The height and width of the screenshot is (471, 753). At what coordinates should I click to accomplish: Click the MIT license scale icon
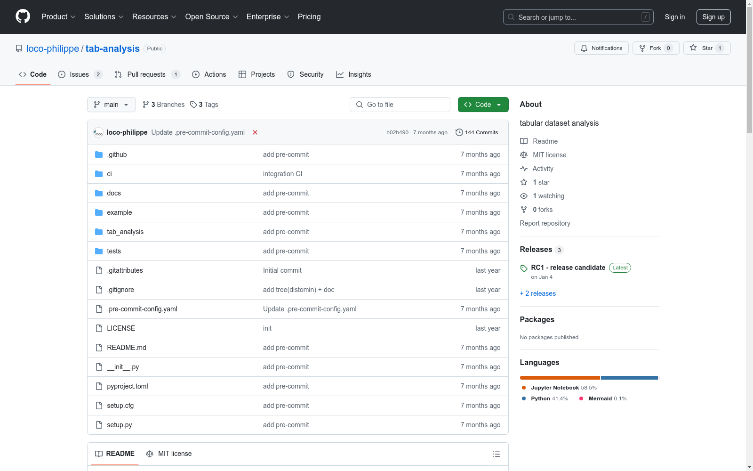[524, 155]
